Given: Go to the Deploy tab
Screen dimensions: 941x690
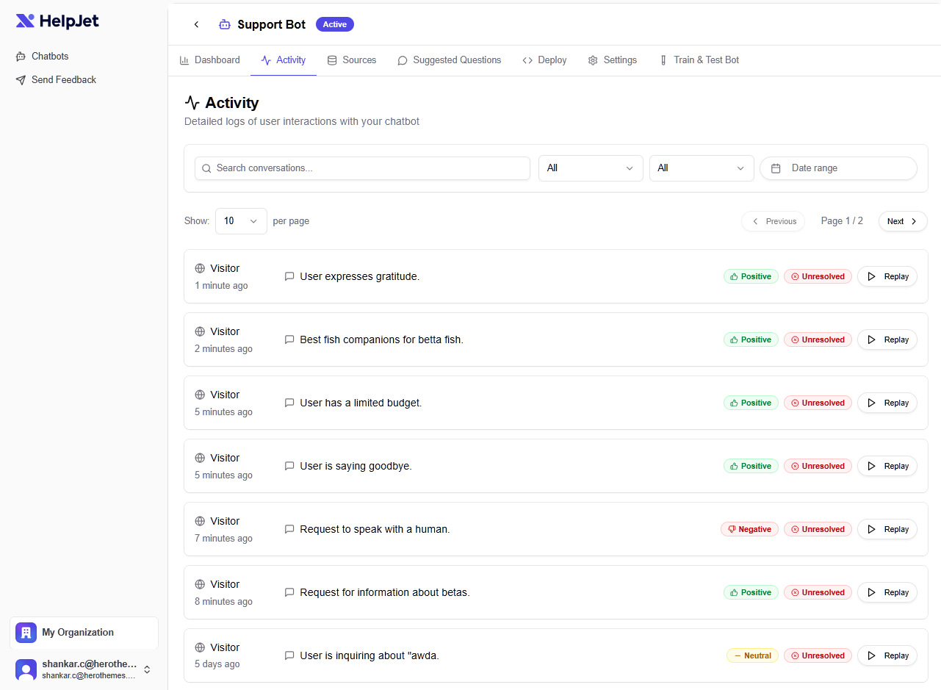Looking at the screenshot, I should tap(544, 60).
